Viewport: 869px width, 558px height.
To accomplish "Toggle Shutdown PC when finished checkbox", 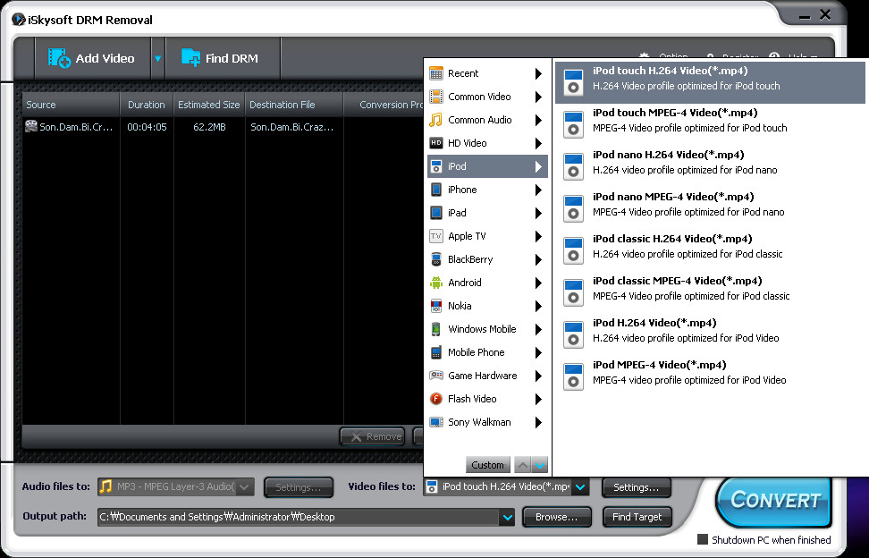I will [x=703, y=539].
